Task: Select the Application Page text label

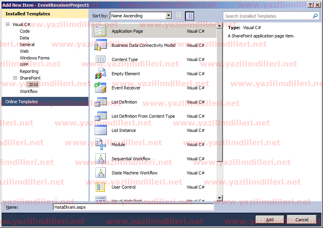Action: point(127,31)
